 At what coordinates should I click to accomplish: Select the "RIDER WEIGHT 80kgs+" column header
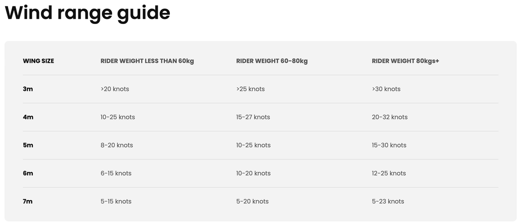(406, 61)
